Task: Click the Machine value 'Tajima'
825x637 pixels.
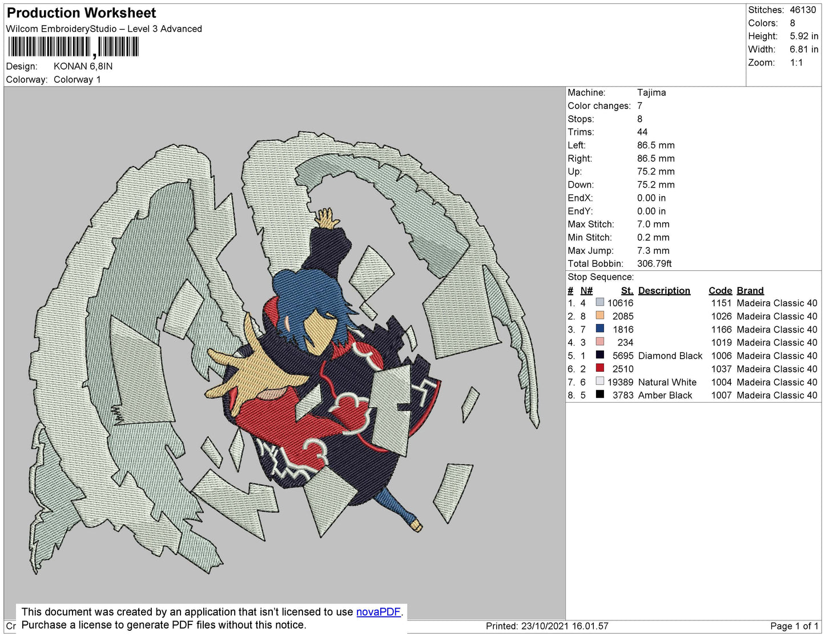Action: pos(651,92)
